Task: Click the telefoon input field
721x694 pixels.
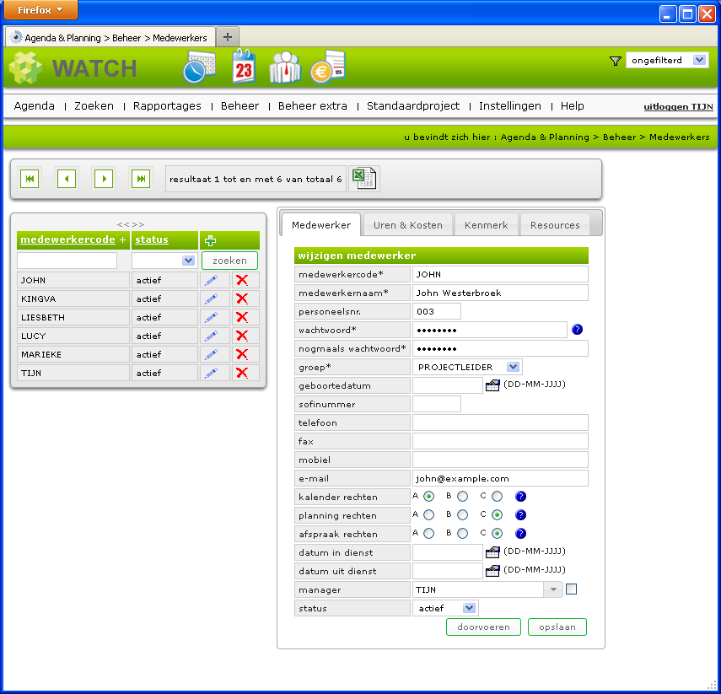Action: pos(500,422)
